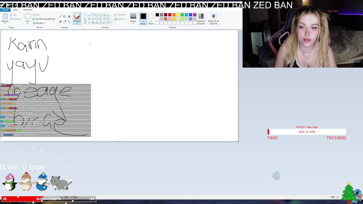
Task: Pick the red color swatch
Action: (170, 15)
